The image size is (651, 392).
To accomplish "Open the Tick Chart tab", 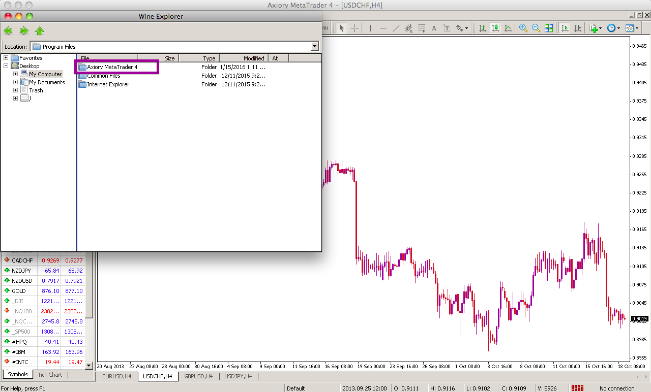I will pos(50,375).
